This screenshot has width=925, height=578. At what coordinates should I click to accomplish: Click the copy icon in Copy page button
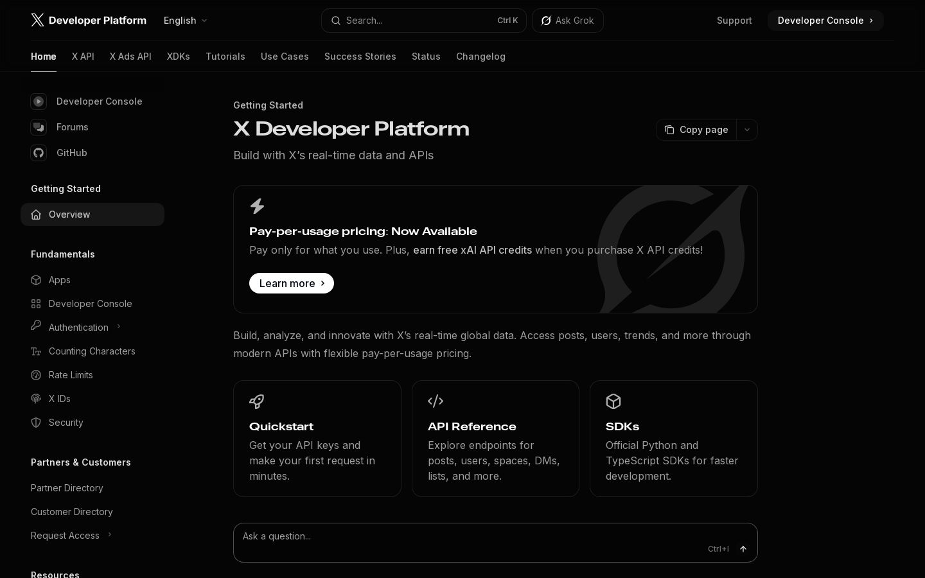(669, 130)
